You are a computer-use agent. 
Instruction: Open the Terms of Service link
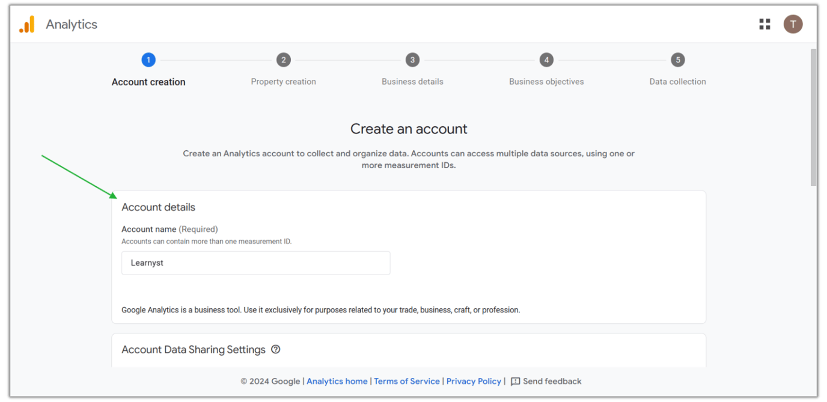(x=407, y=381)
